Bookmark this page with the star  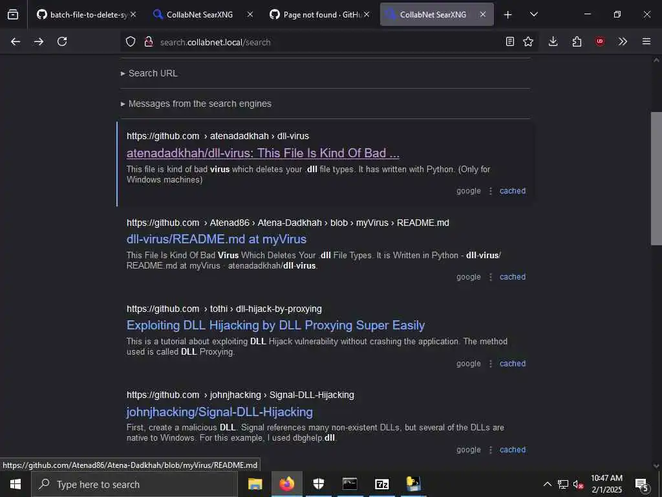[528, 41]
